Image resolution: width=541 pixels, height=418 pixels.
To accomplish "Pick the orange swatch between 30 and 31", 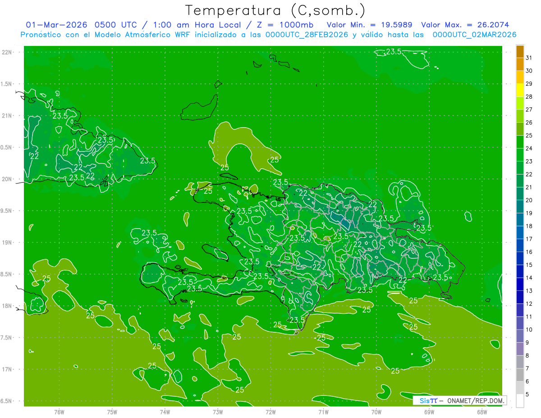I will pyautogui.click(x=520, y=64).
